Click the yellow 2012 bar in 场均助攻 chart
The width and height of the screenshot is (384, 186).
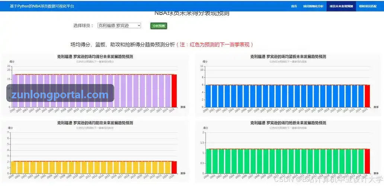91,167
